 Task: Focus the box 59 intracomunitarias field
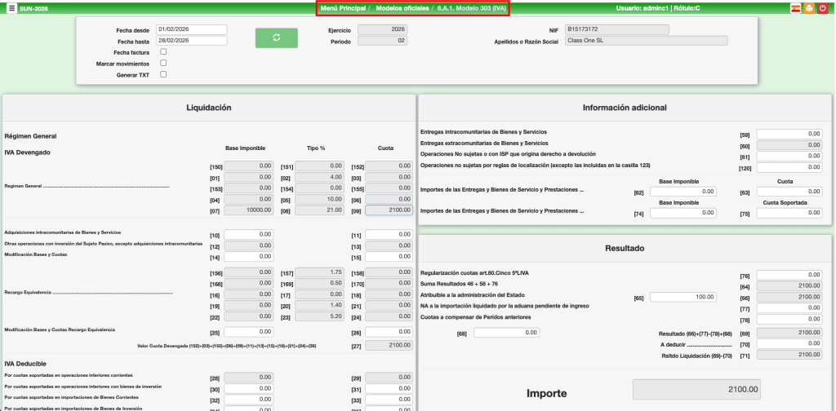click(789, 134)
